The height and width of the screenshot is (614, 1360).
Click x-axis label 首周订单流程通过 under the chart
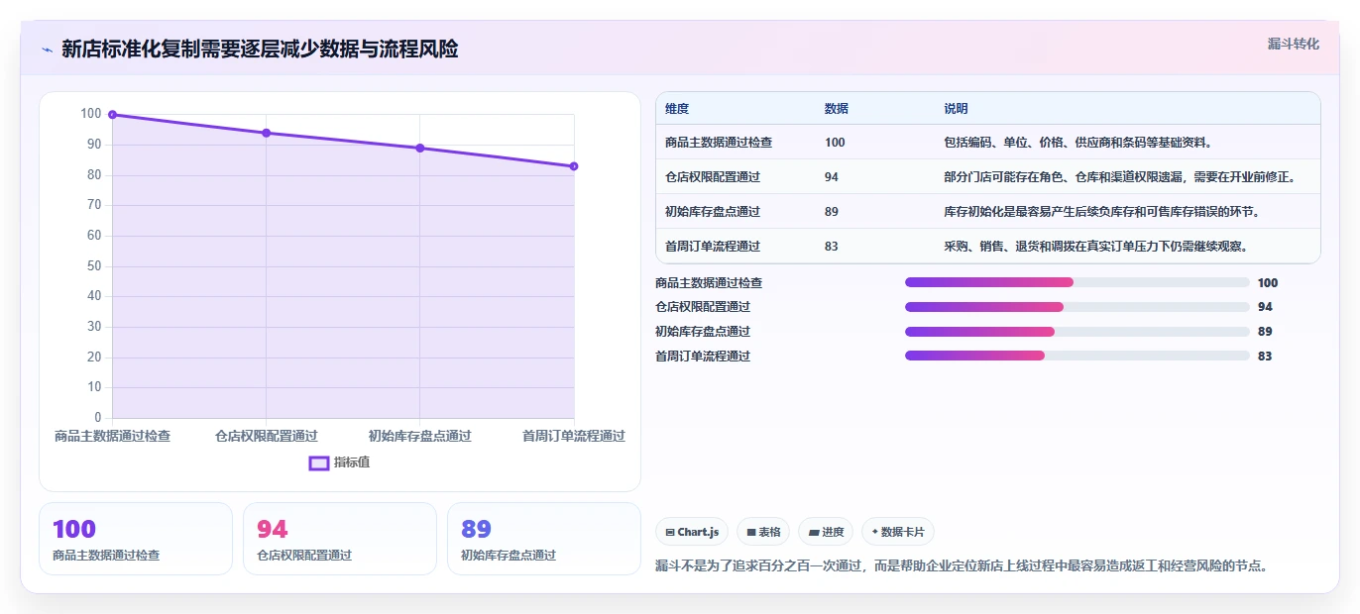click(x=574, y=436)
